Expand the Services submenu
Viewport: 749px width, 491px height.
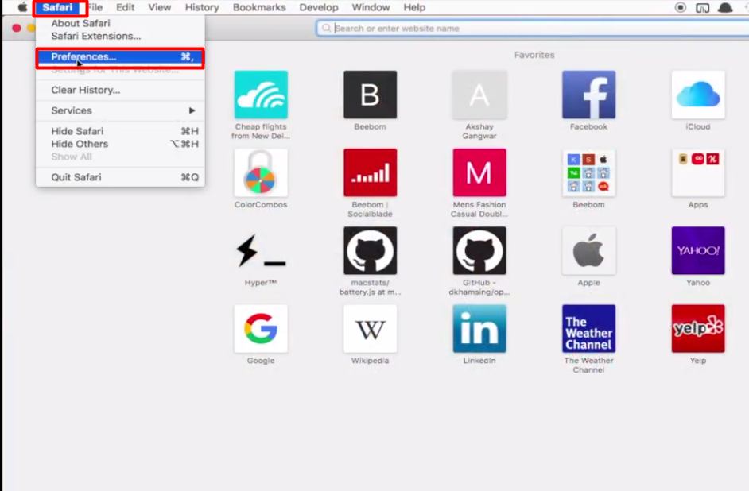point(120,110)
